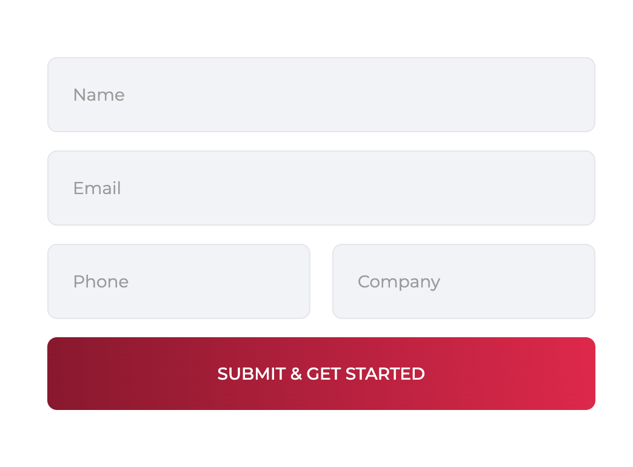Image resolution: width=633 pixels, height=467 pixels.
Task: Select the topmost form field labeled Name
Action: click(x=321, y=95)
